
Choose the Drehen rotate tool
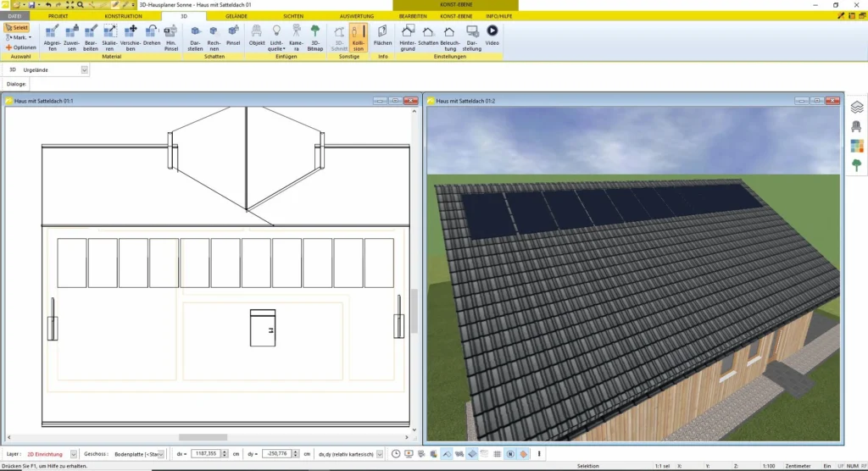[x=152, y=36]
